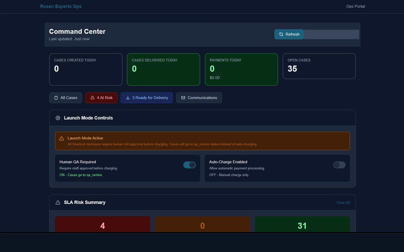The image size is (404, 252).
Task: Turn off the Human QA Required toggle
Action: click(189, 165)
